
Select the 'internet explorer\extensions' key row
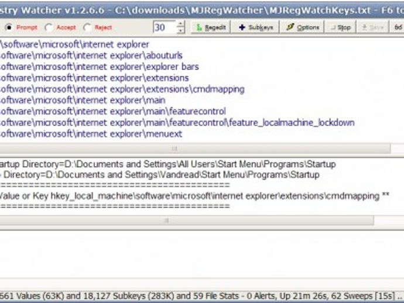pos(94,78)
